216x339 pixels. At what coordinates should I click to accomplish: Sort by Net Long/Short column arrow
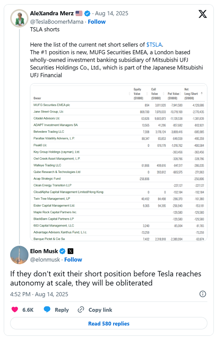(202, 94)
